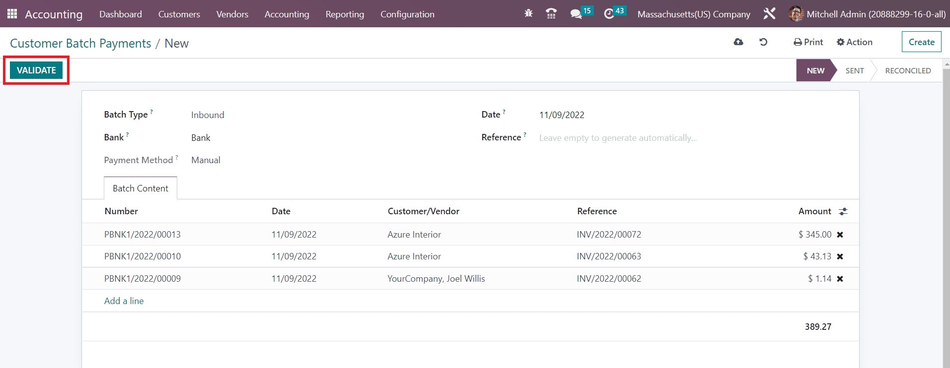Open the Reporting menu
Viewport: 950px width, 368px height.
coord(345,14)
